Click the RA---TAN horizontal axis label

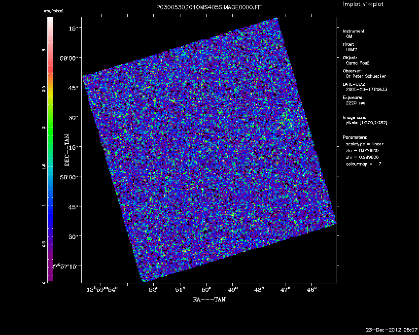(209, 299)
